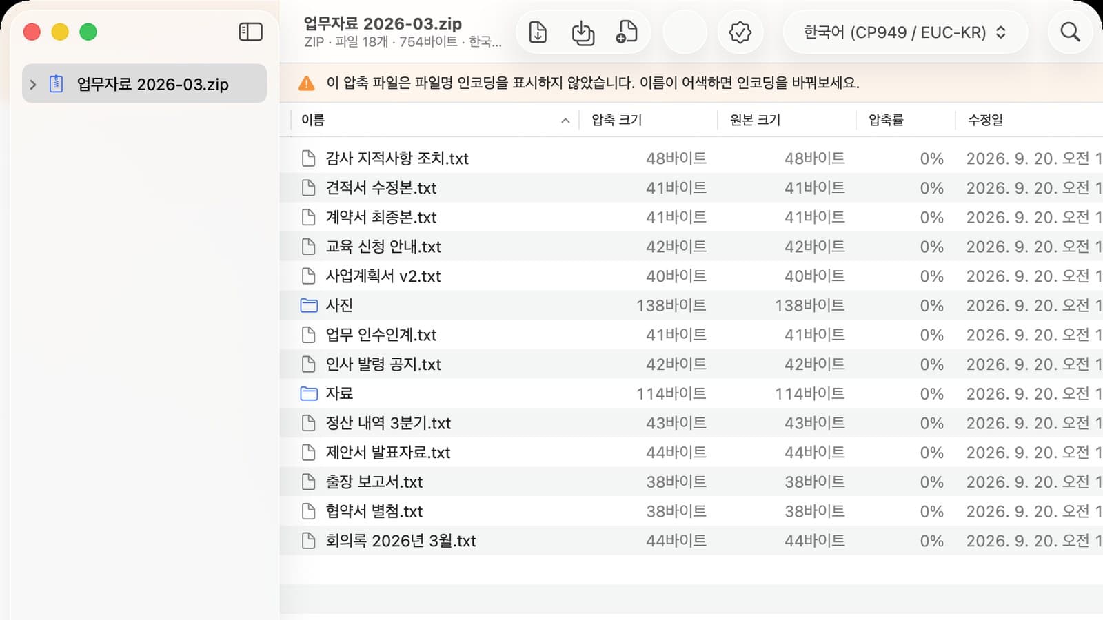Click the extract all files toolbar icon
1103x620 pixels.
click(x=583, y=32)
